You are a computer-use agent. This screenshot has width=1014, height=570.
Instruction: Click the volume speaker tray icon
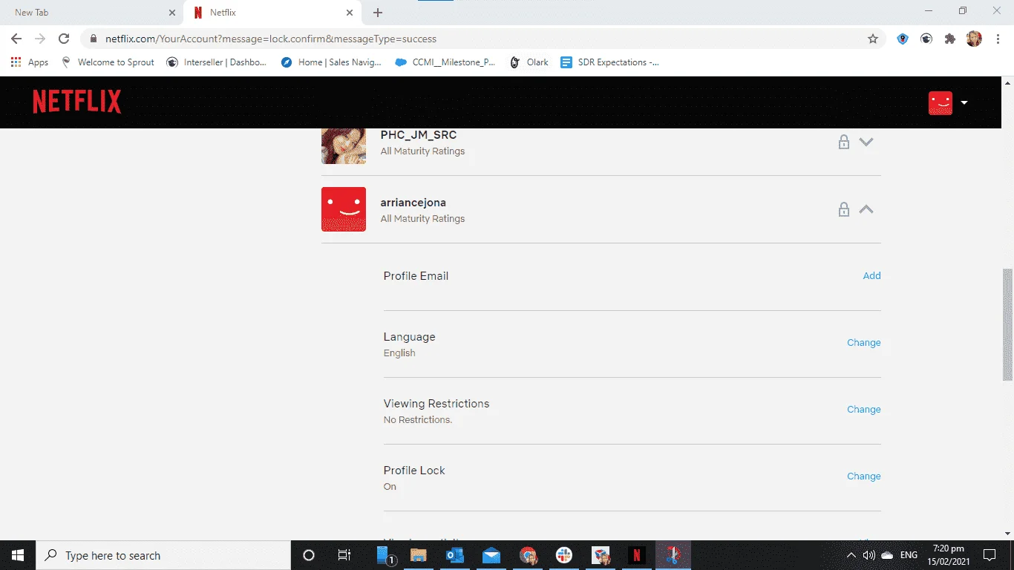click(x=869, y=555)
